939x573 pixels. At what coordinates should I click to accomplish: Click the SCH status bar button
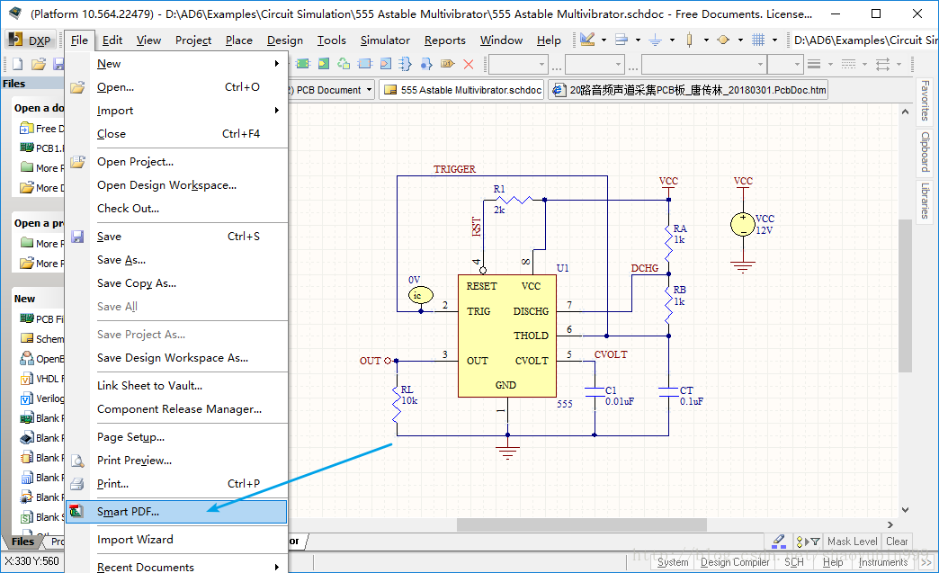coord(794,562)
